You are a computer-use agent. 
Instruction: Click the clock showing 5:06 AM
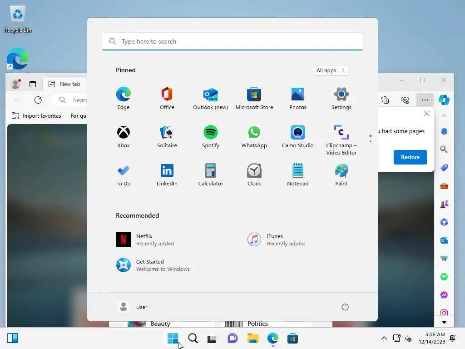[432, 338]
